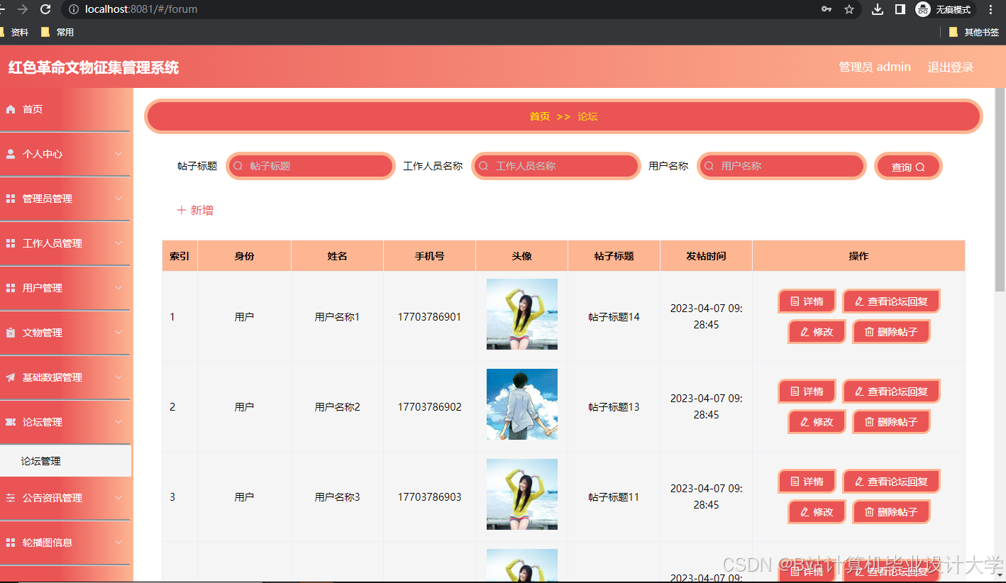
Task: Open the incognito mode indicator
Action: 944,9
